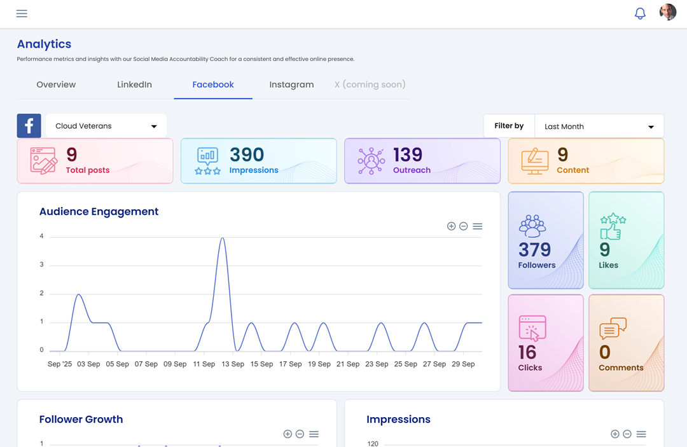This screenshot has height=447, width=687.
Task: Zoom in on Audience Engagement chart
Action: [451, 226]
